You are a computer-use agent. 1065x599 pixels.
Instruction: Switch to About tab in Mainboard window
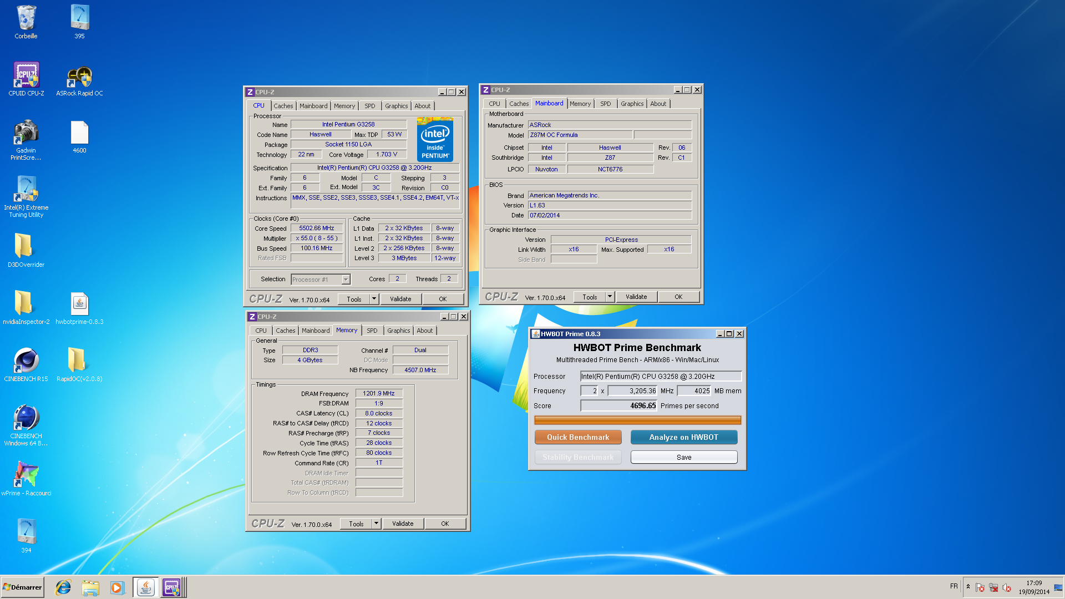pyautogui.click(x=658, y=104)
